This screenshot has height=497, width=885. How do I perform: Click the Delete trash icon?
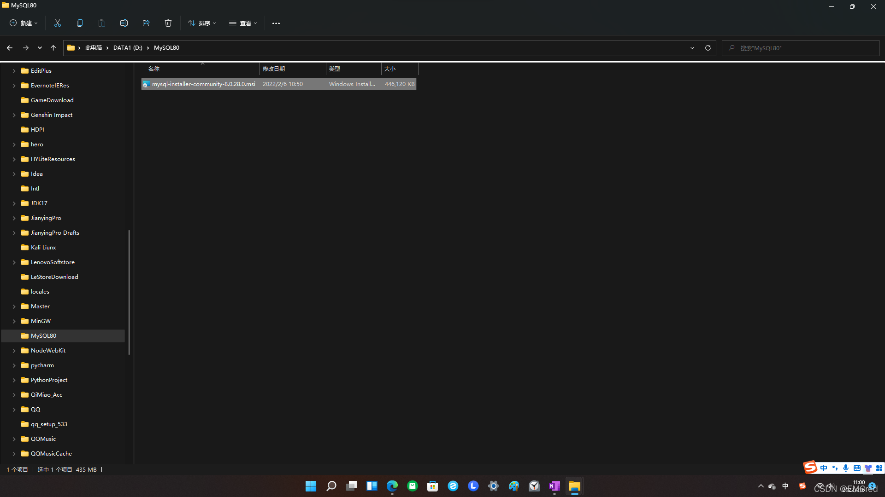pyautogui.click(x=168, y=23)
